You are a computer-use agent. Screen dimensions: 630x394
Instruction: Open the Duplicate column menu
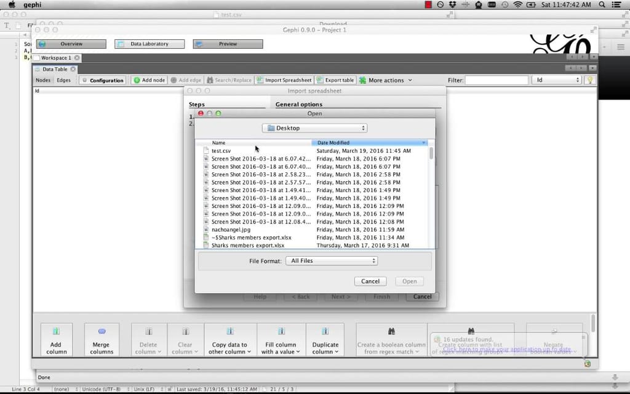325,340
